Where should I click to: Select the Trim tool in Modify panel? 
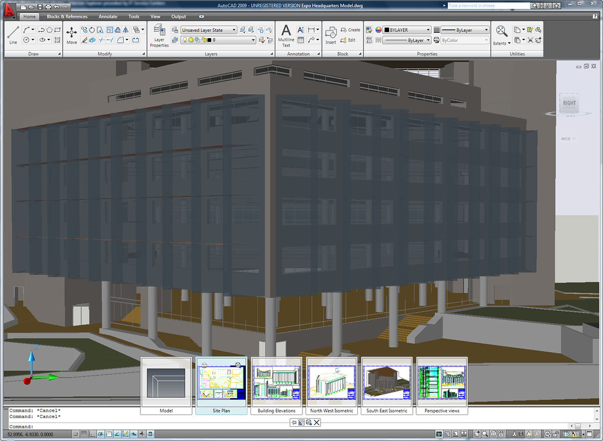pos(101,40)
